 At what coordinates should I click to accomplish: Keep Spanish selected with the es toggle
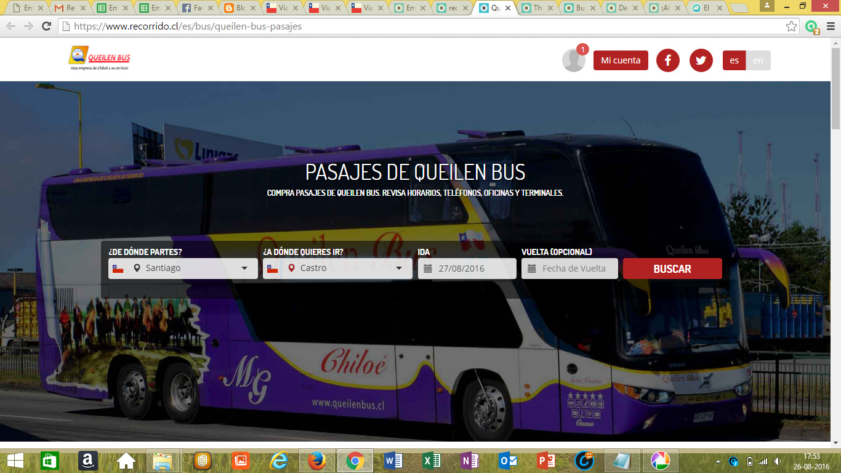point(733,60)
